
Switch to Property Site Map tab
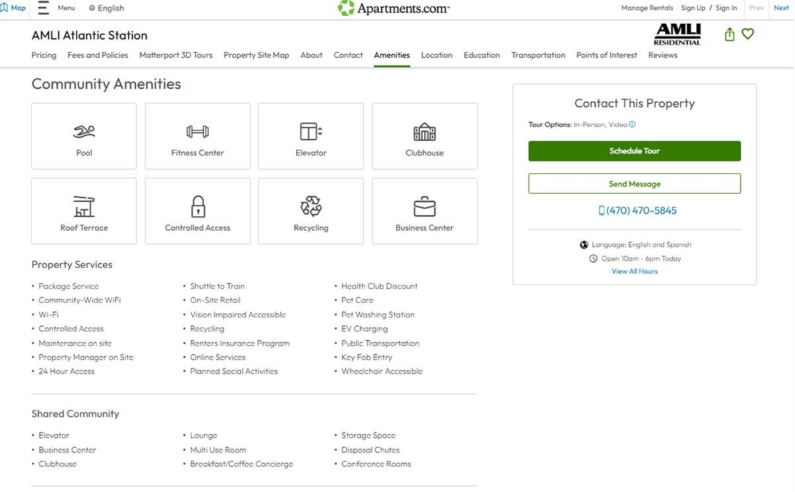coord(256,55)
